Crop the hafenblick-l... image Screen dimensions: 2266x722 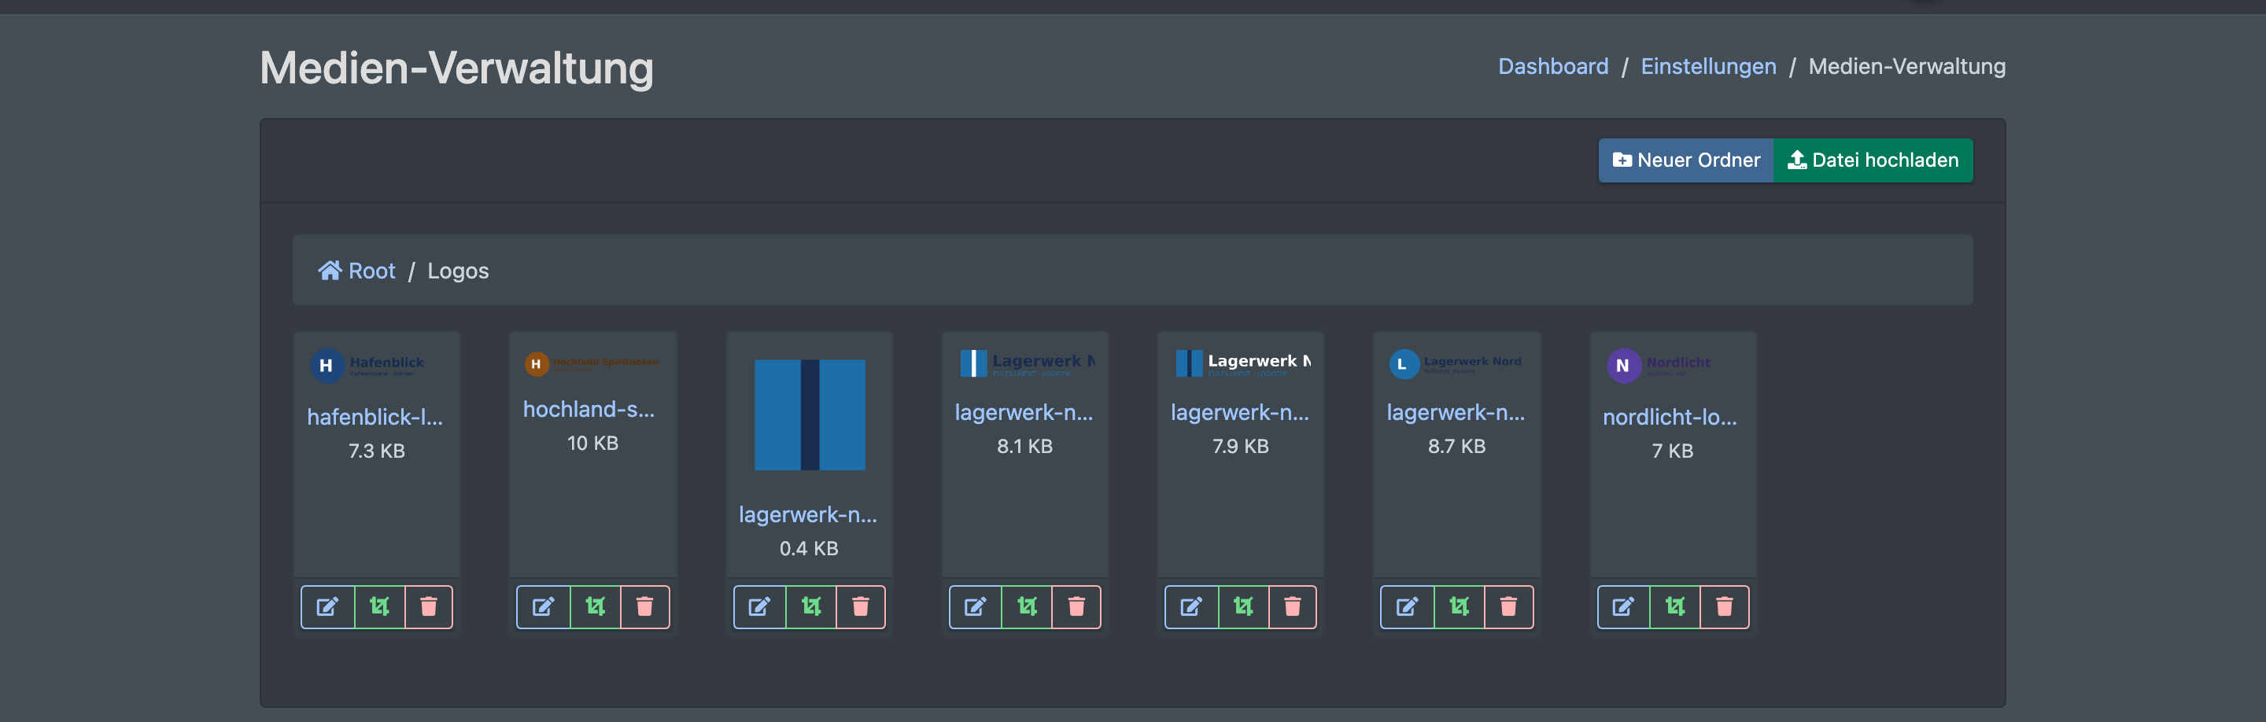click(x=379, y=607)
